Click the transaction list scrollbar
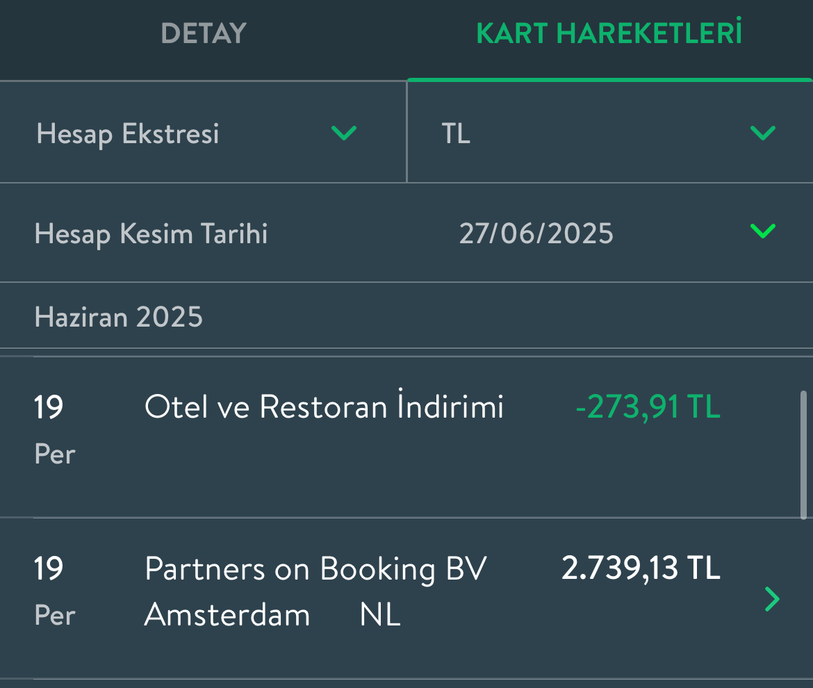Viewport: 813px width, 688px height. [803, 454]
